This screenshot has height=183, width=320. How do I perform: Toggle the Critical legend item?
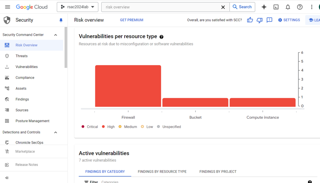click(90, 127)
